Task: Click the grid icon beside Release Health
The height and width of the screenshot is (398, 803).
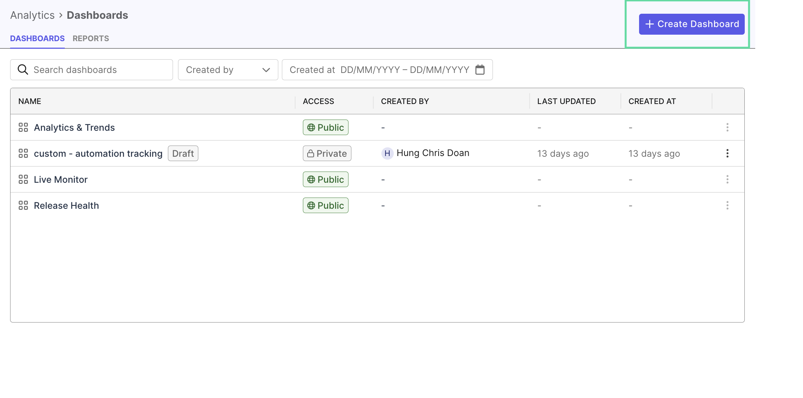Action: 23,205
